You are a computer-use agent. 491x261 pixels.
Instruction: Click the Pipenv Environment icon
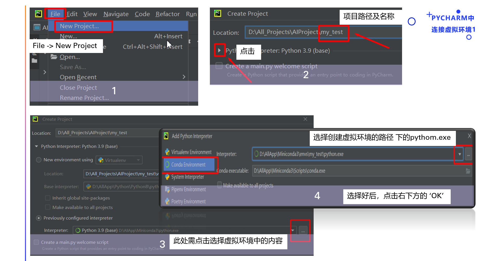point(167,189)
